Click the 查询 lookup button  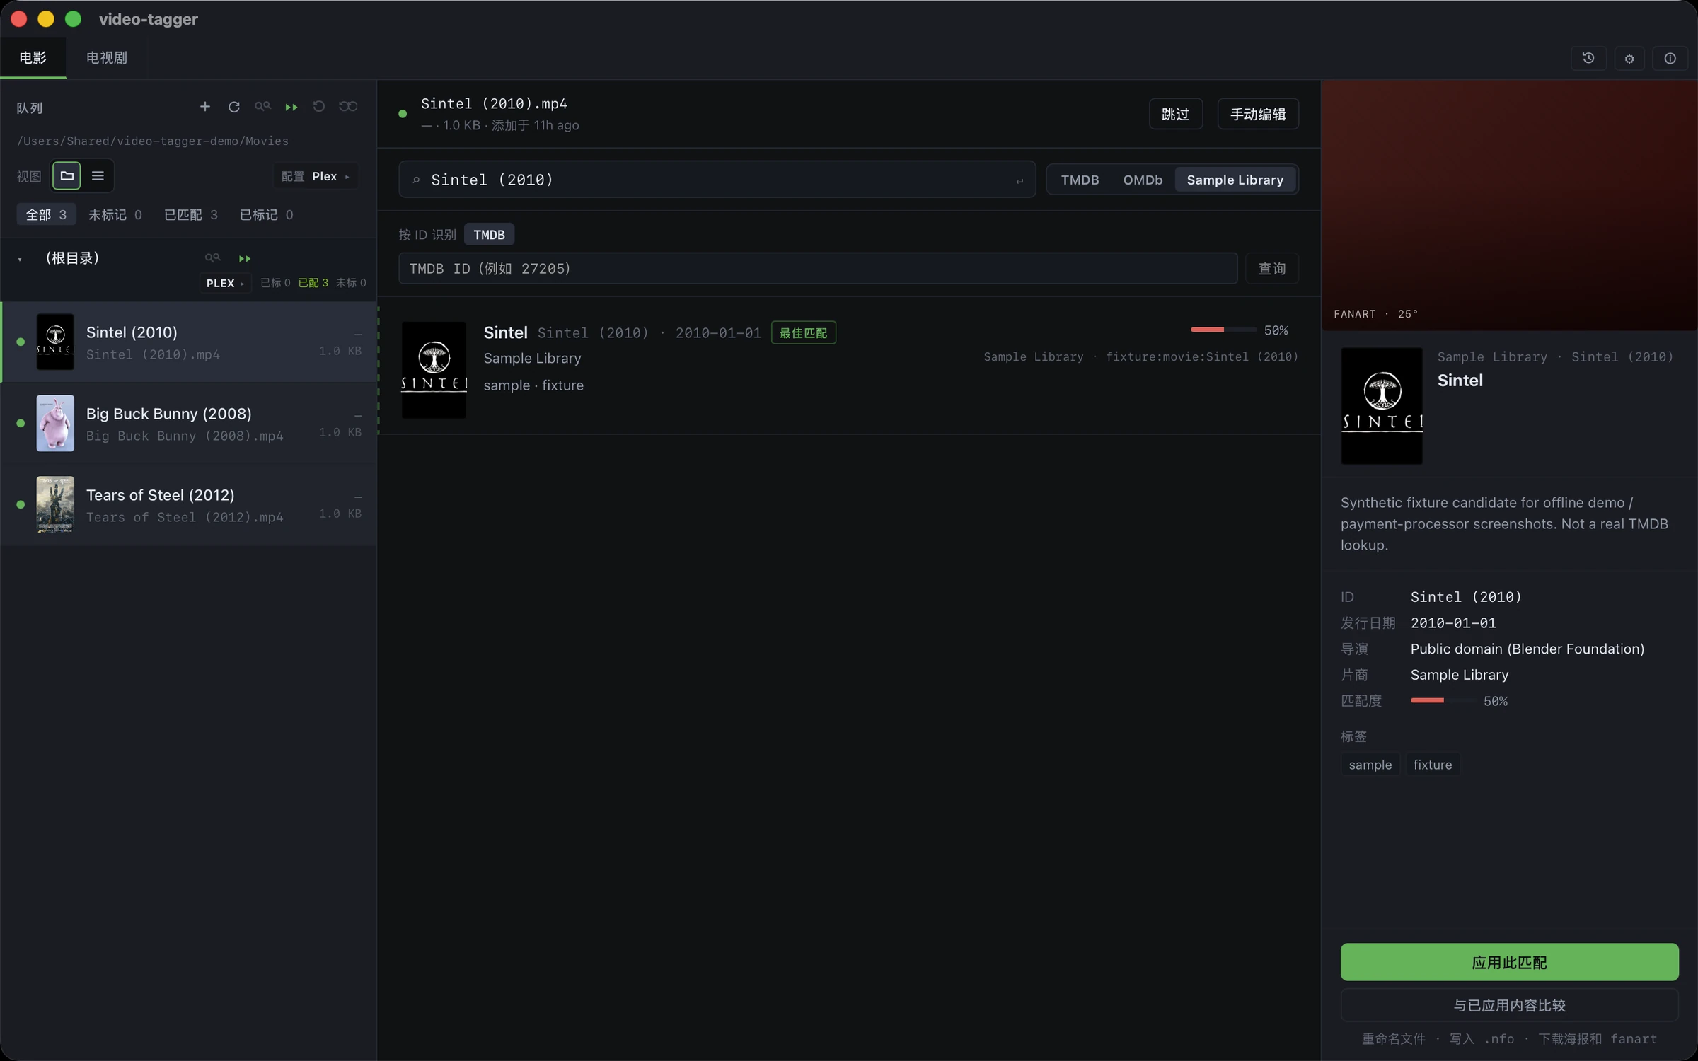1271,269
